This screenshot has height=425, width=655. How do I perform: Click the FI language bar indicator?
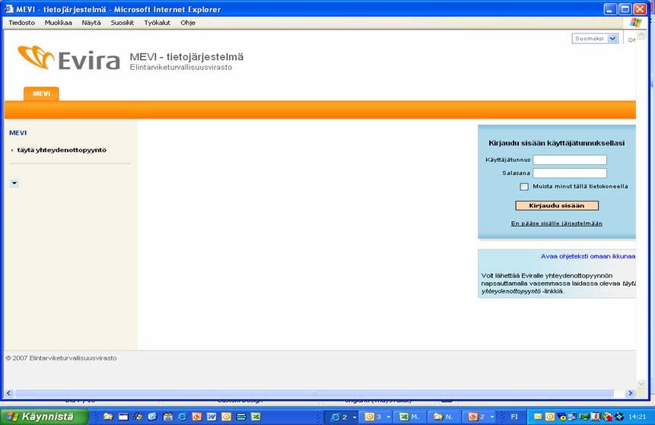[x=514, y=417]
